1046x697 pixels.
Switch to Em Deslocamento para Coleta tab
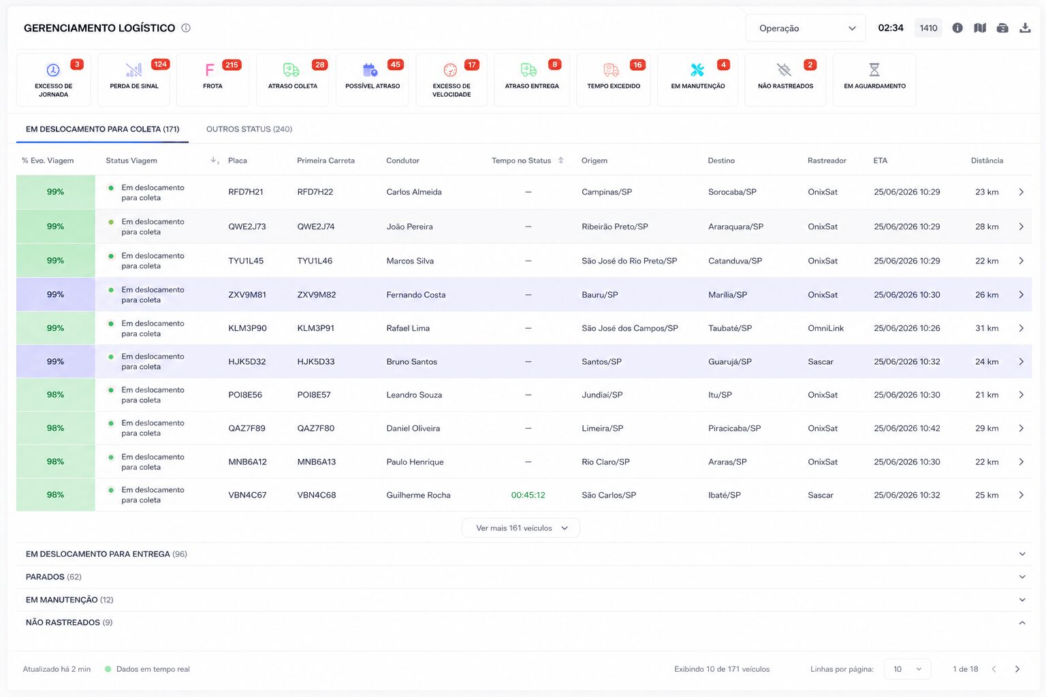point(102,129)
